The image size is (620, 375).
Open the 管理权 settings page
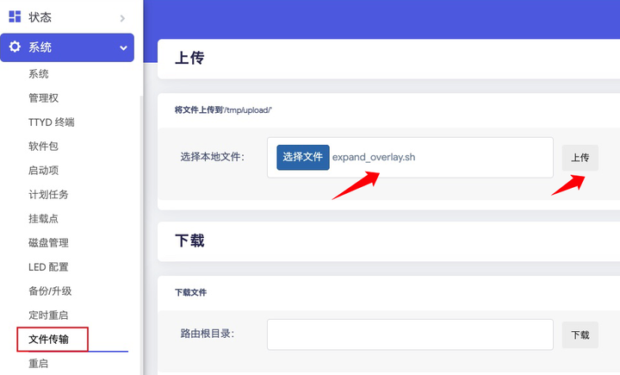43,98
